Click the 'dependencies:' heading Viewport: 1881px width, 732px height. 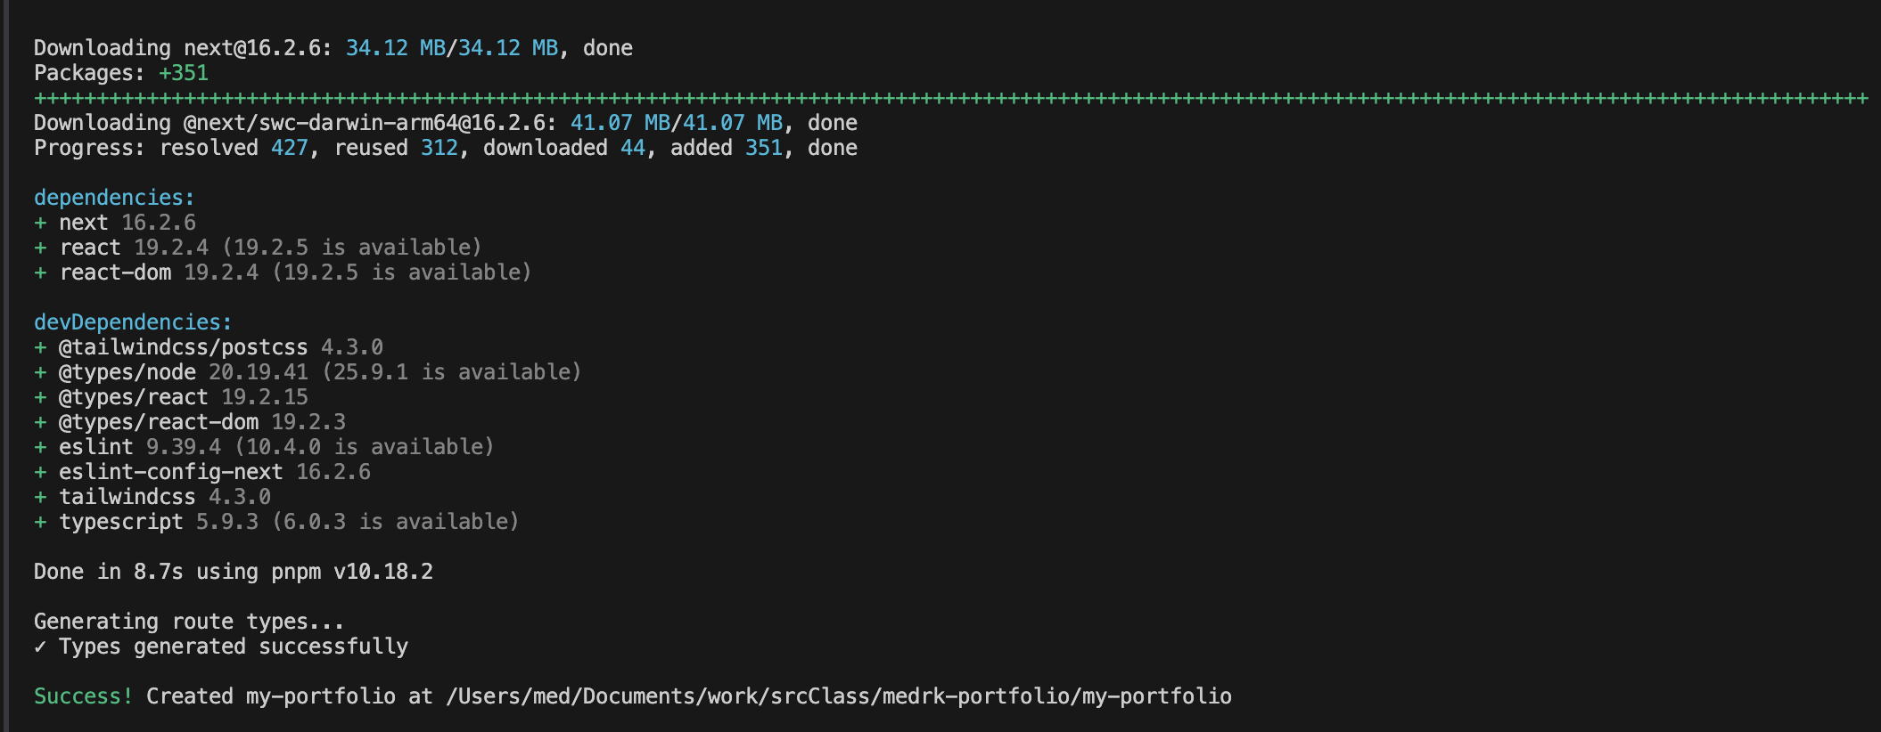114,197
